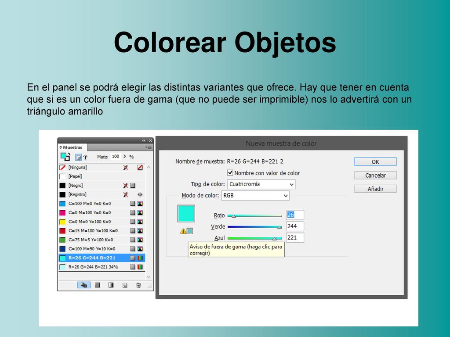Select swatch C=100 M=90 Y=10 K=0
The width and height of the screenshot is (450, 337).
coord(102,249)
